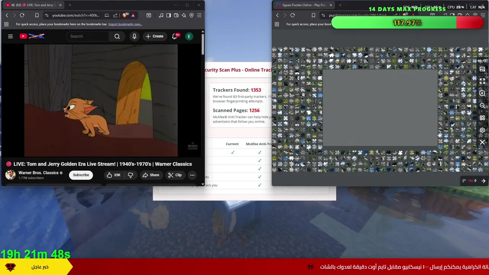Click the YouTube page scrollbar

coord(202,44)
